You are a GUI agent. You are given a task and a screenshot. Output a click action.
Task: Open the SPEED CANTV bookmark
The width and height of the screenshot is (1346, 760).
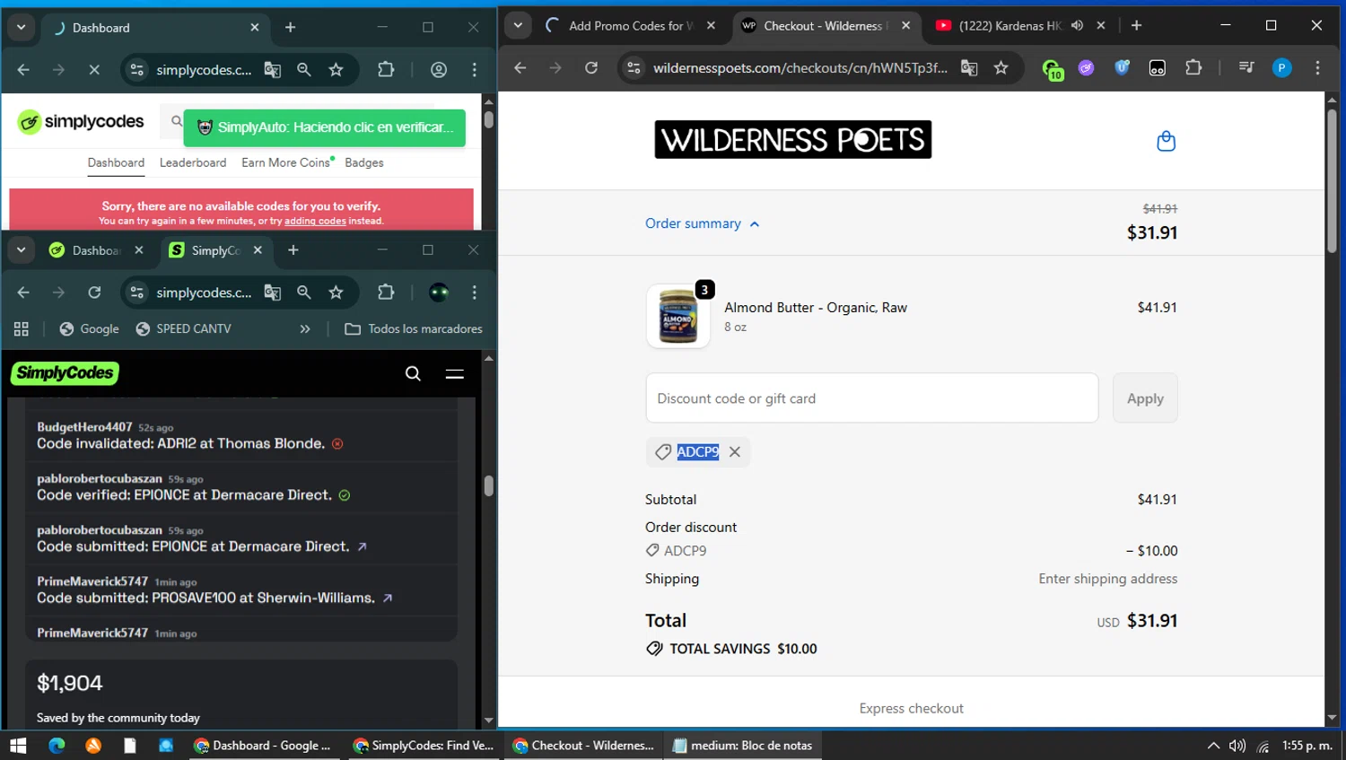click(x=184, y=329)
